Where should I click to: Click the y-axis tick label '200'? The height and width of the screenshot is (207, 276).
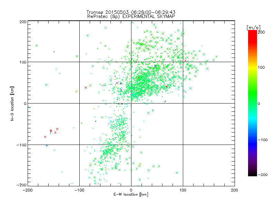23,22
